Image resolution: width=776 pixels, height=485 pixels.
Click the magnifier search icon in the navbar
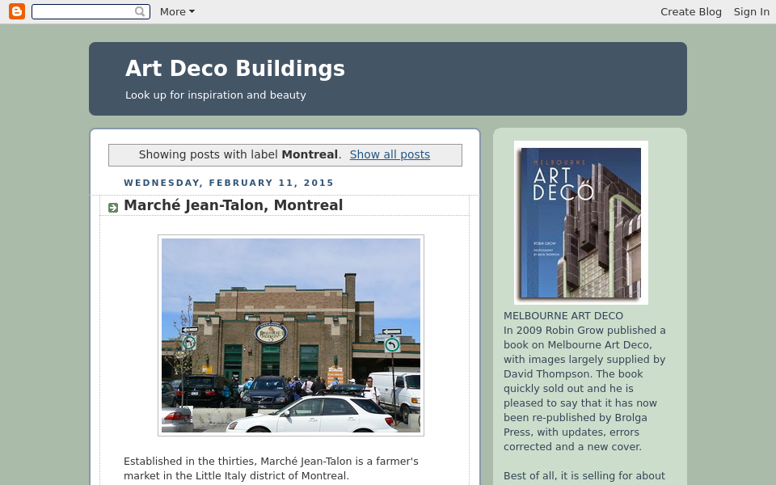tap(140, 11)
